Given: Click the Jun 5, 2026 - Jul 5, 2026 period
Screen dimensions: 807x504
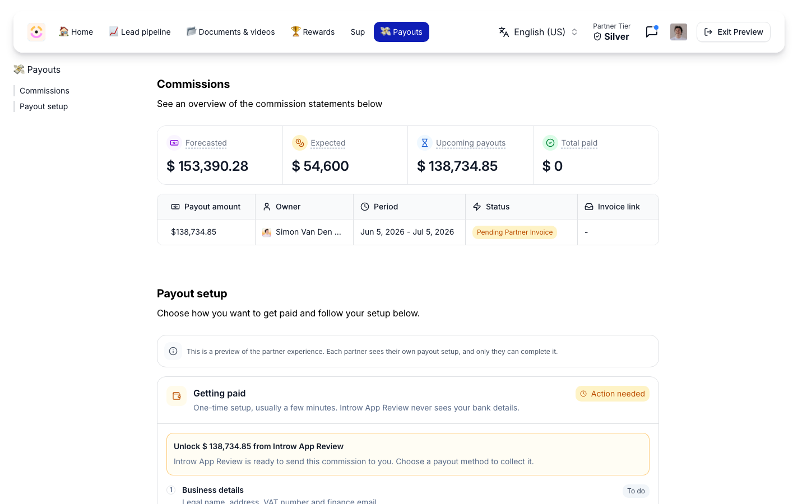Looking at the screenshot, I should point(407,232).
